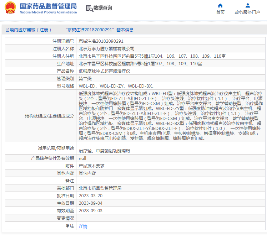Image resolution: width=267 pixels, height=235 pixels.
Task: Click National Medical Products Administration subtitle
Action: 48,12
